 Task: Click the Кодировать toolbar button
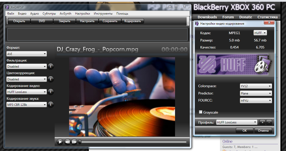pyautogui.click(x=133, y=21)
